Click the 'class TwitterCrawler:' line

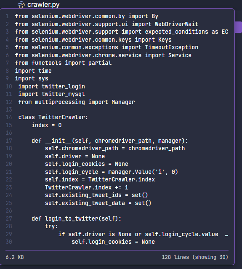click(53, 117)
